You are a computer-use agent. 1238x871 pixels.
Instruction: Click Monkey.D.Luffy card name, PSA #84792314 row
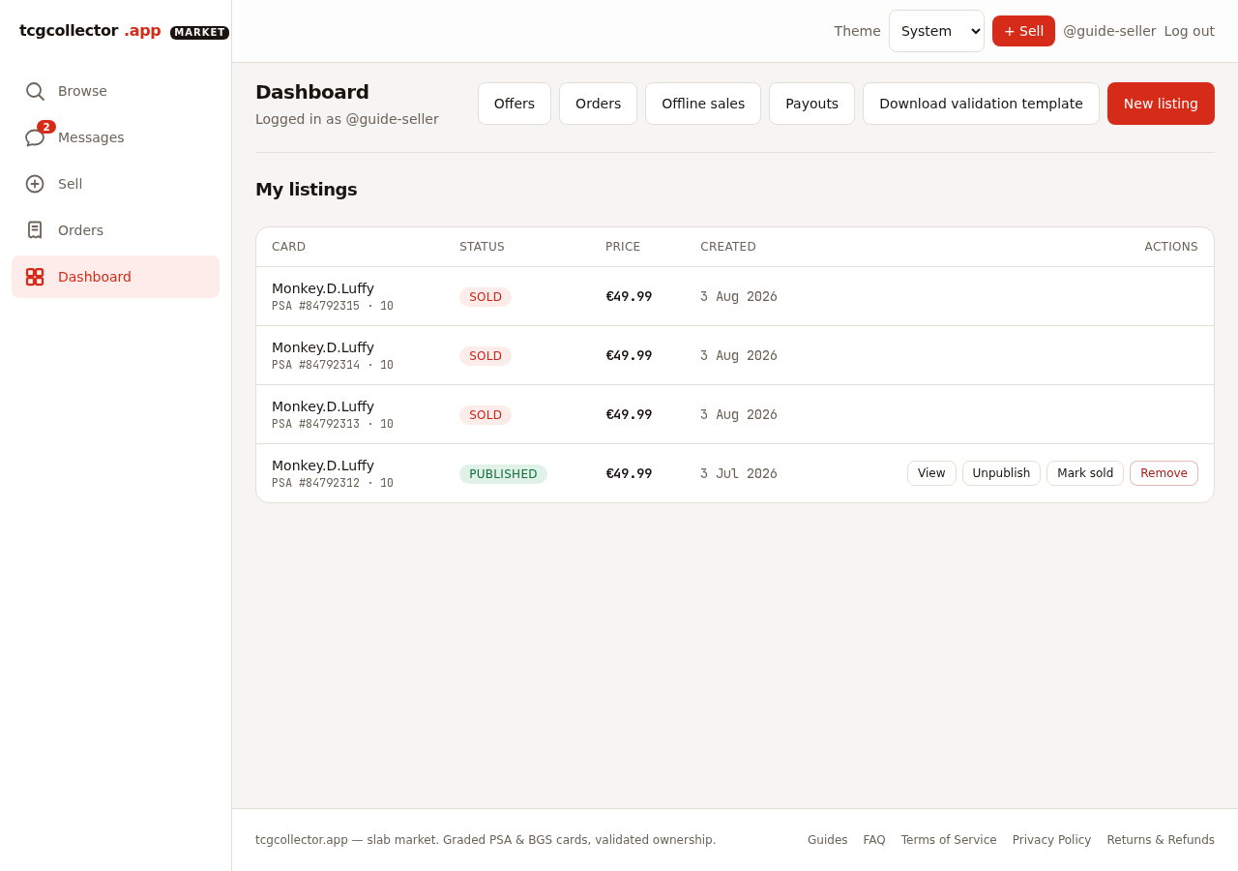323,347
